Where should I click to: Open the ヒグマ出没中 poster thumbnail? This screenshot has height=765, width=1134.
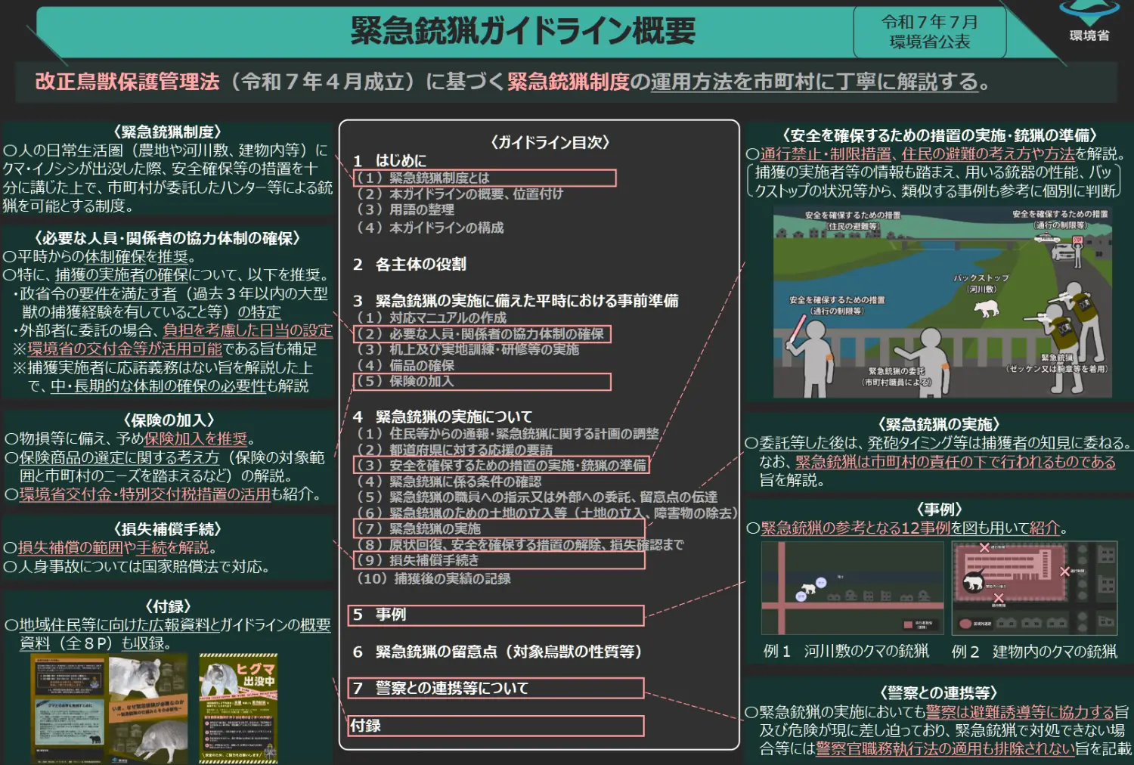[238, 708]
